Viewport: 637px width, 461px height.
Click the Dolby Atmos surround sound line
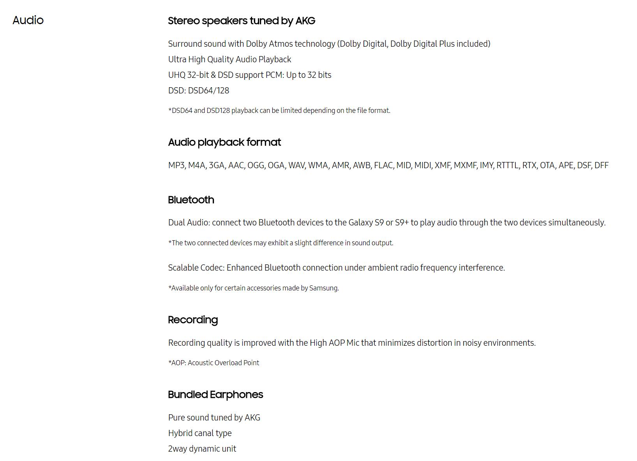coord(329,44)
